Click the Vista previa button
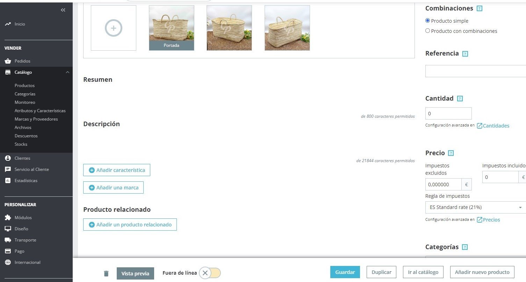 135,274
